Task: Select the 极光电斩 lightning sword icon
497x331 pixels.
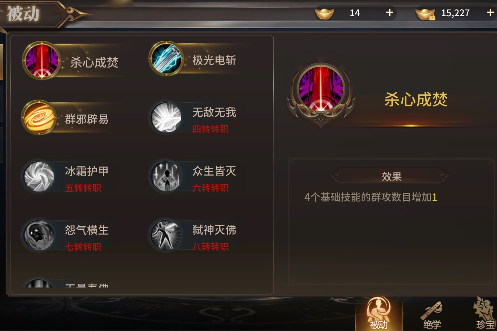Action: click(167, 58)
